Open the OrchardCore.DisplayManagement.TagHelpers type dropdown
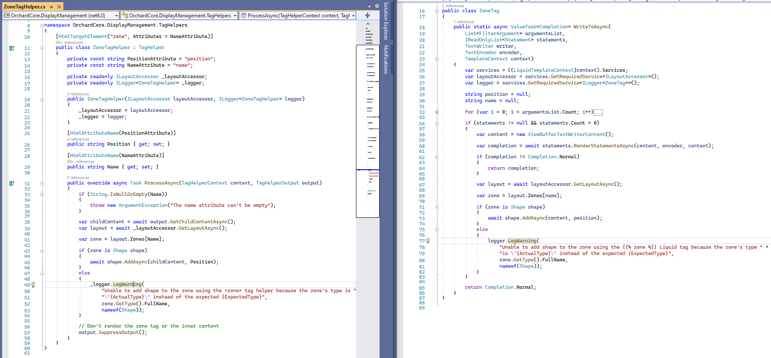The height and width of the screenshot is (358, 771). 179,16
